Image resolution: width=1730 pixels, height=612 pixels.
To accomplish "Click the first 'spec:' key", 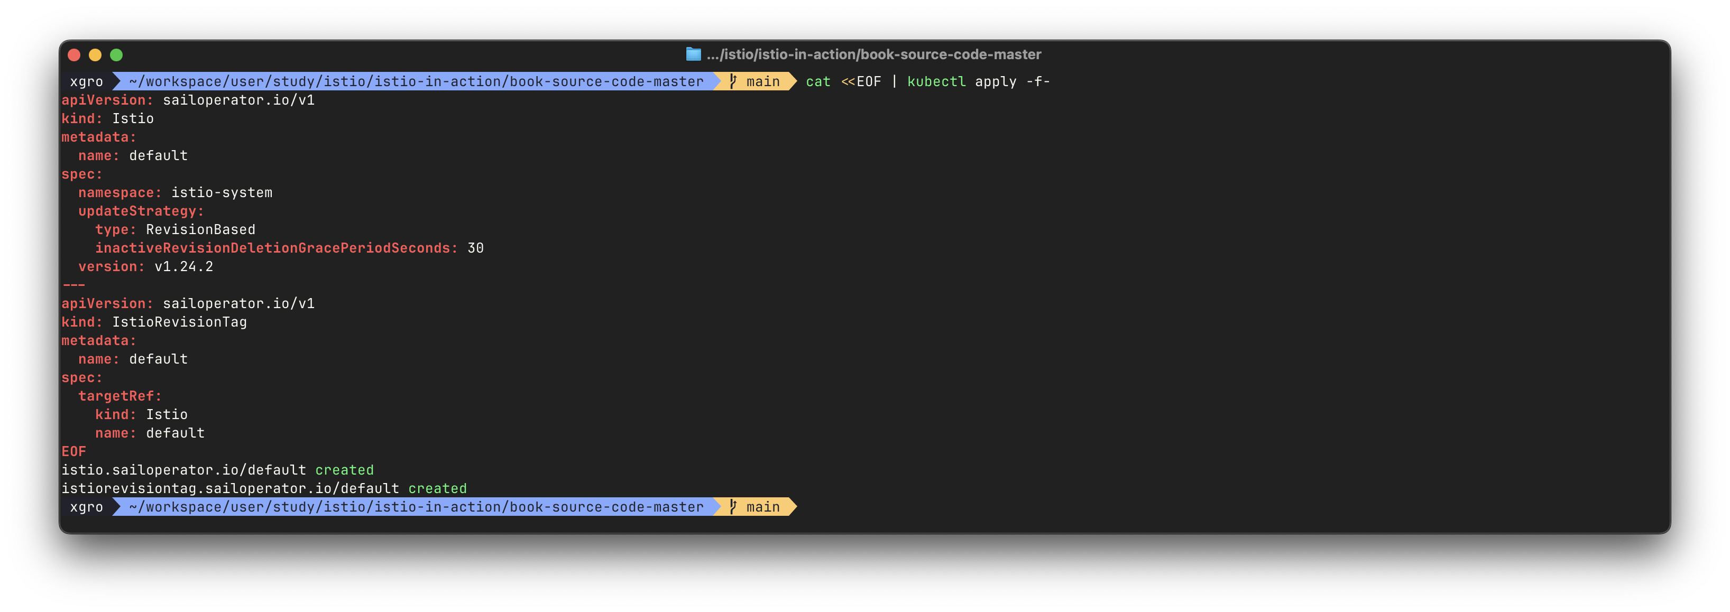I will click(x=82, y=174).
